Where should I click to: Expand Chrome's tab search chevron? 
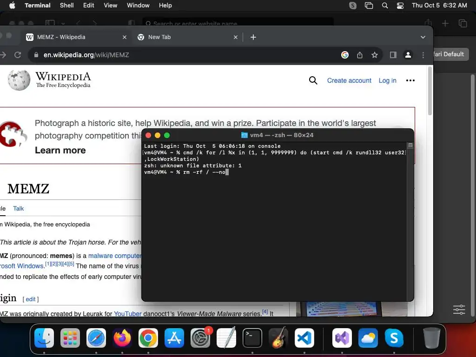pos(423,37)
